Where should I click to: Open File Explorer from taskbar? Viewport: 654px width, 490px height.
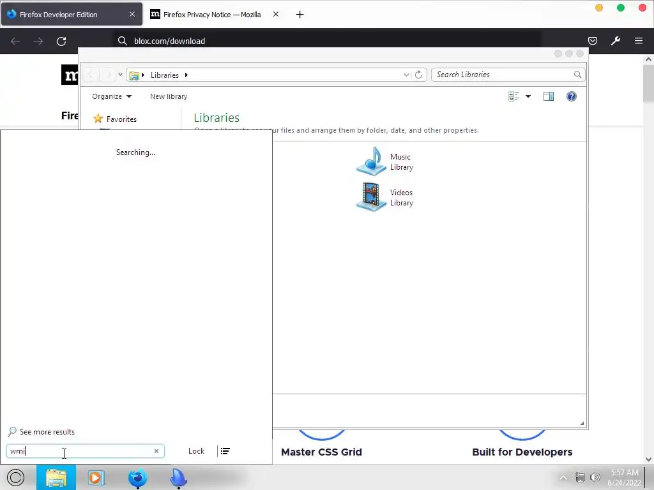click(56, 477)
